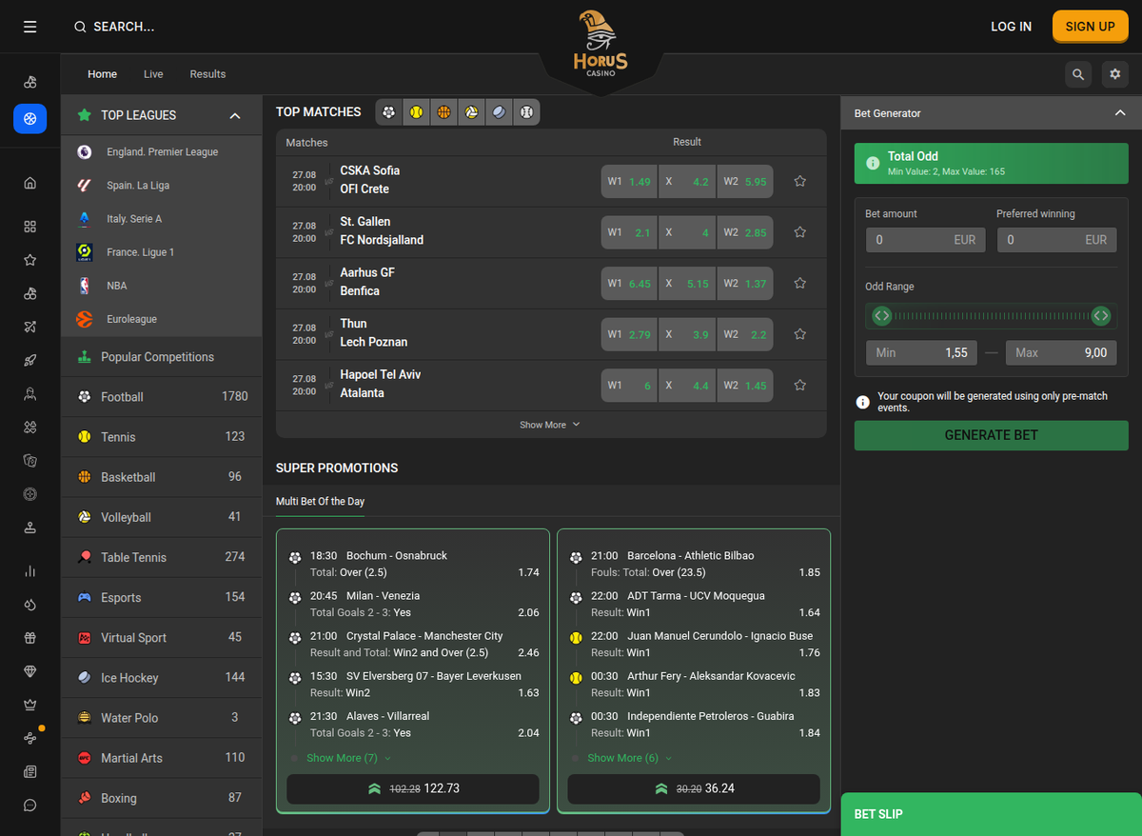
Task: Switch to the Live tab
Action: [x=153, y=74]
